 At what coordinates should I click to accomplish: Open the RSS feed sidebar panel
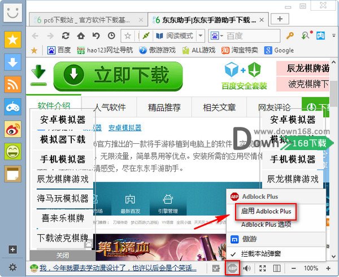click(12, 84)
